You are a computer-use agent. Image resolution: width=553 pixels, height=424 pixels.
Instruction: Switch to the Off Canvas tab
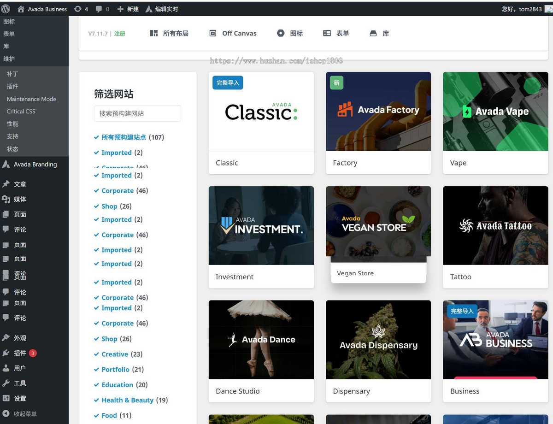point(233,33)
